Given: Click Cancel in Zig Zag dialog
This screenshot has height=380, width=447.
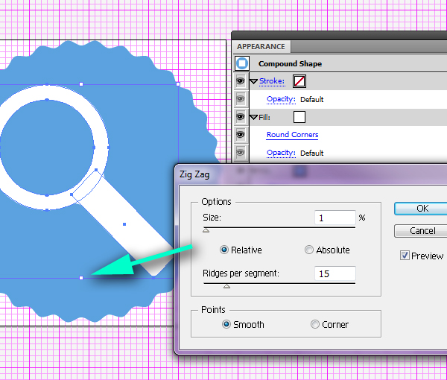Looking at the screenshot, I should tap(422, 231).
